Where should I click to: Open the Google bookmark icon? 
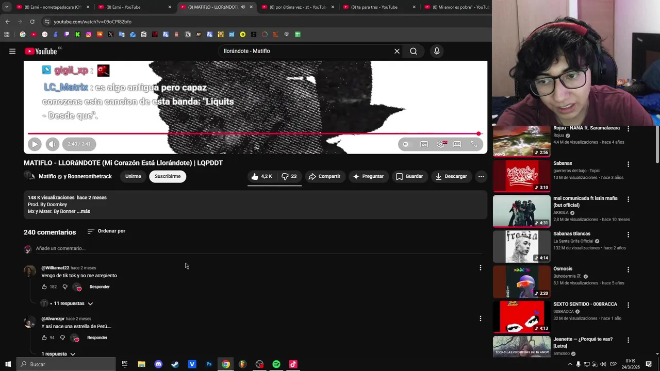point(23,35)
